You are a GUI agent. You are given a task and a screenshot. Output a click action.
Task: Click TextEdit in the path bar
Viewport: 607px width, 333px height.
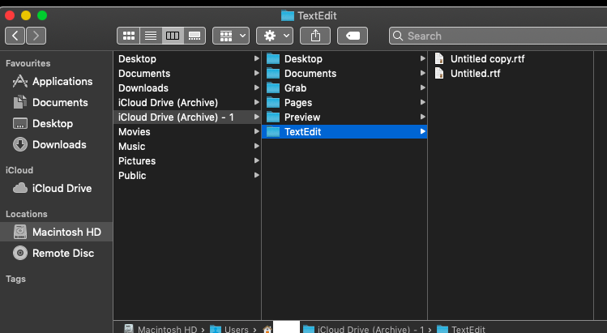coord(461,329)
